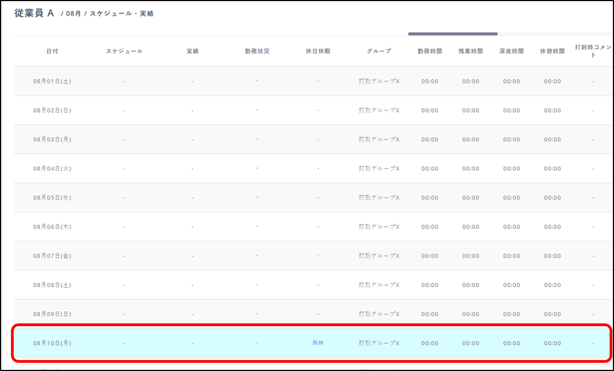The image size is (614, 371).
Task: Click the スケジュール column header
Action: (x=124, y=51)
